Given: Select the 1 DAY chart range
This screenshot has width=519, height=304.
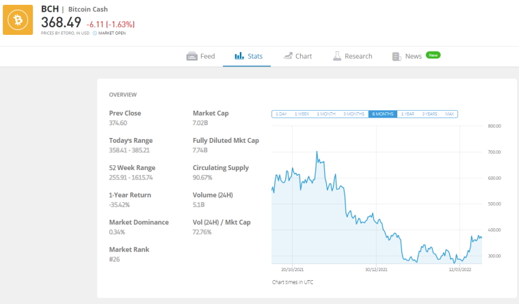Looking at the screenshot, I should click(x=281, y=114).
